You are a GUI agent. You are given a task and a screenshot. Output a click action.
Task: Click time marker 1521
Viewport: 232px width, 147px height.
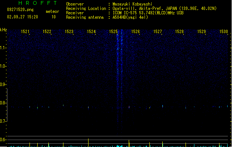click(25, 32)
